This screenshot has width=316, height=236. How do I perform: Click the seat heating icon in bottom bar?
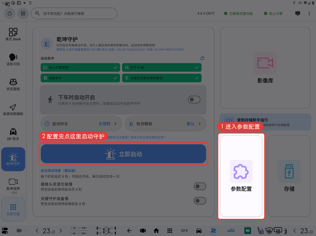[260, 231]
